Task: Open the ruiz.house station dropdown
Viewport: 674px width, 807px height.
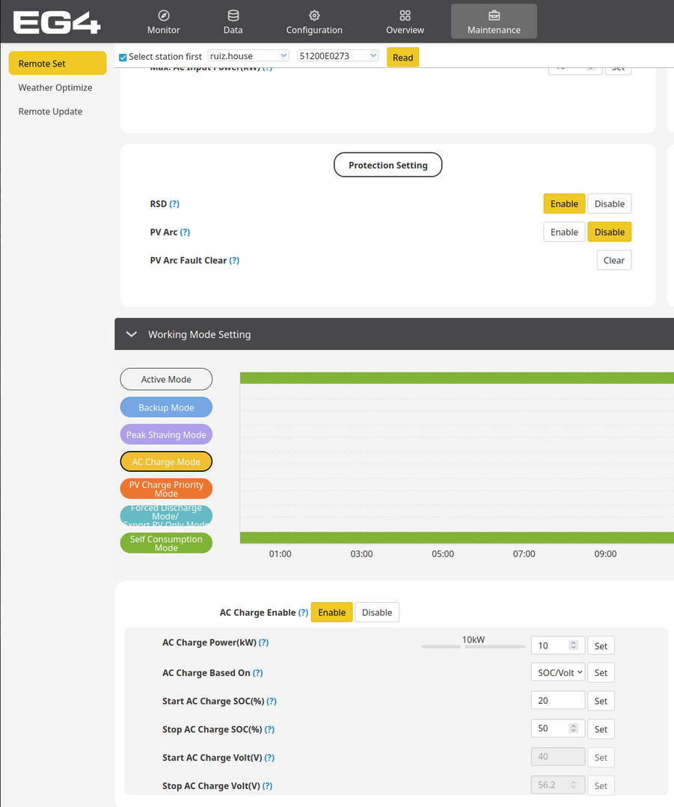Action: point(248,56)
